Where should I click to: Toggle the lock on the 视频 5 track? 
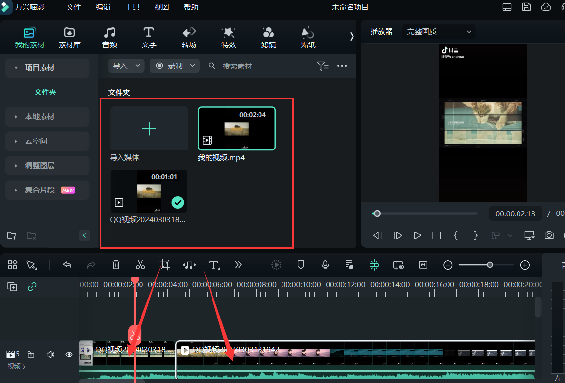(31, 354)
